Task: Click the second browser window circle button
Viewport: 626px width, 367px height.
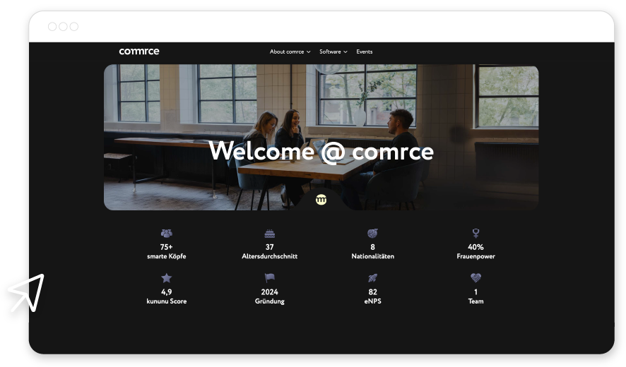Action: tap(63, 26)
